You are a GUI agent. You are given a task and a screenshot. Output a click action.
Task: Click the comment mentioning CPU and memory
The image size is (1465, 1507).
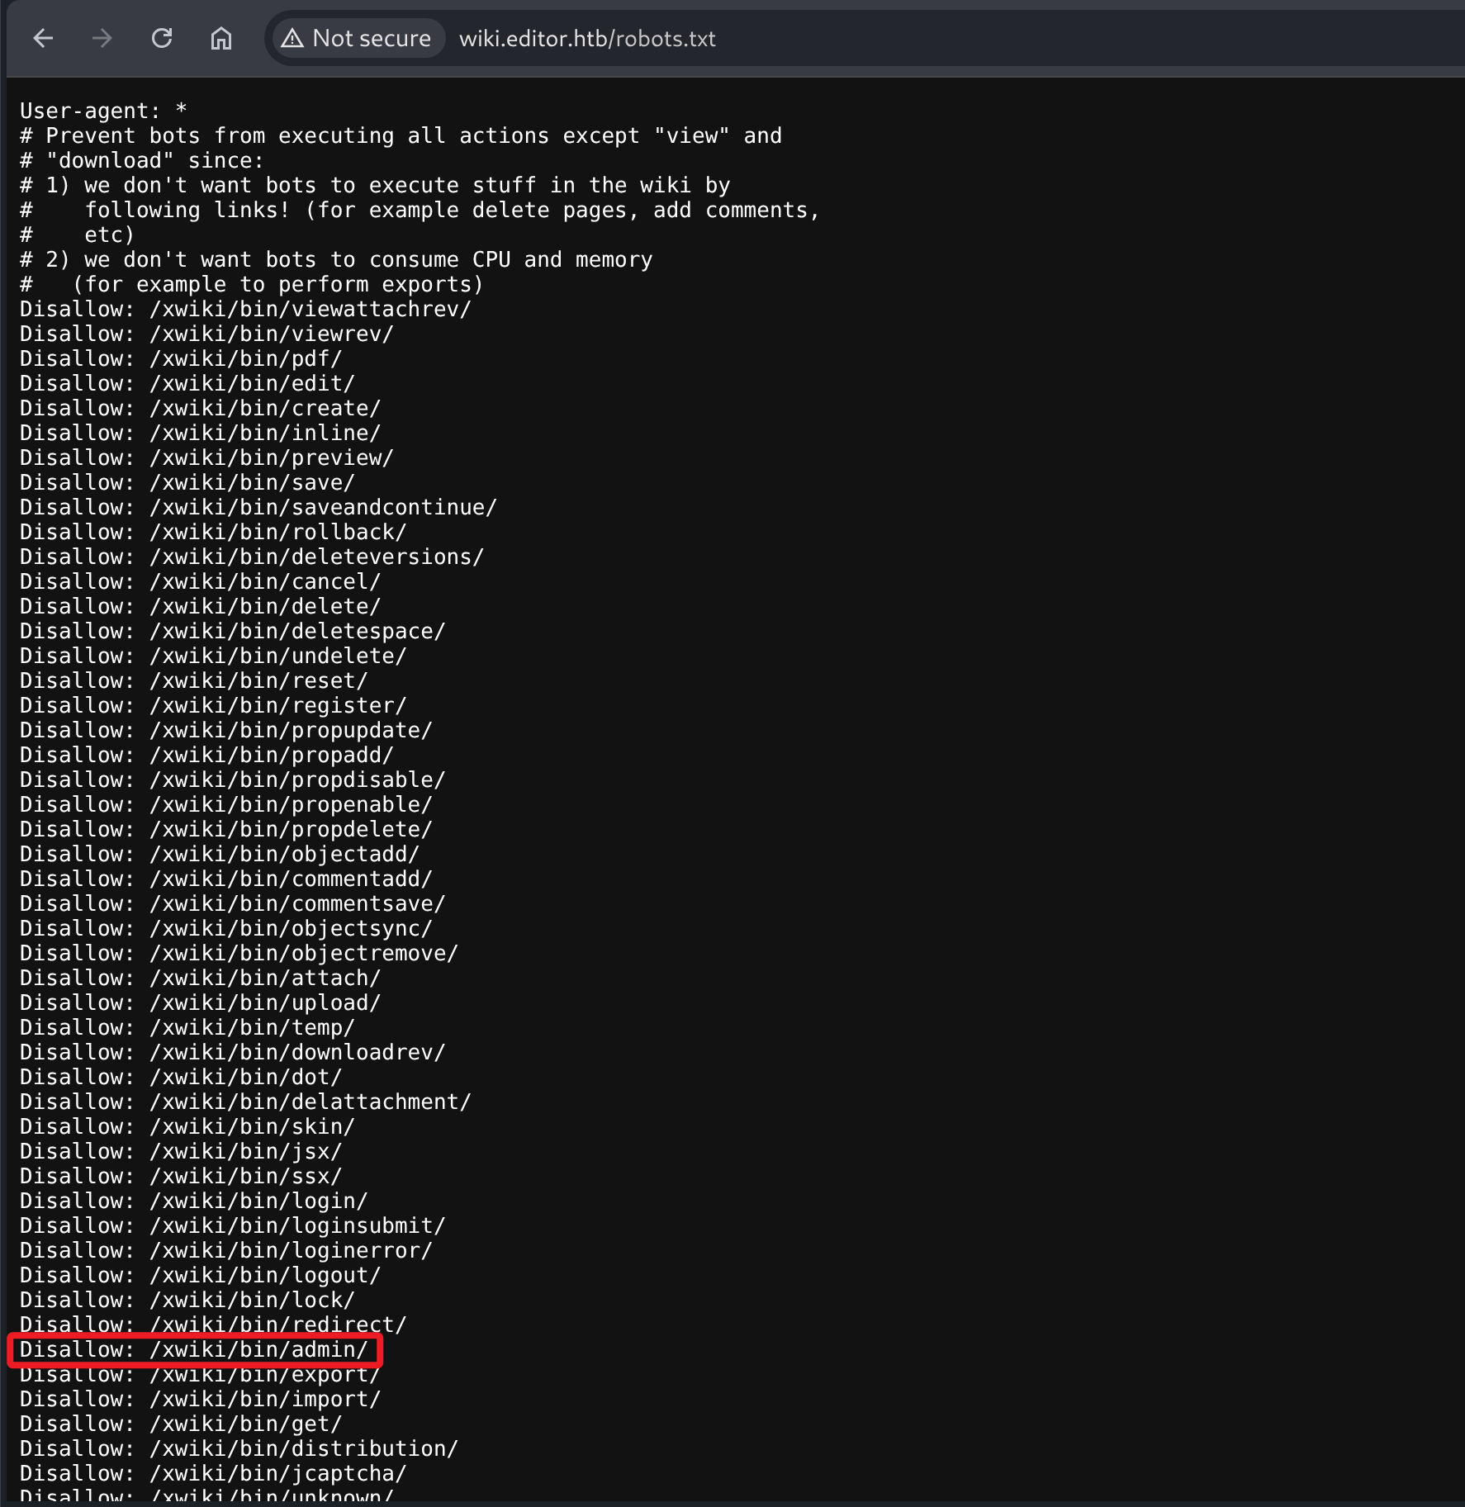pyautogui.click(x=336, y=259)
